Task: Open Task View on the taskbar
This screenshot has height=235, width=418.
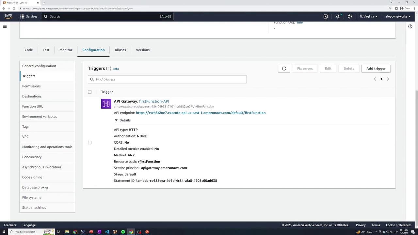Action: pos(59,232)
